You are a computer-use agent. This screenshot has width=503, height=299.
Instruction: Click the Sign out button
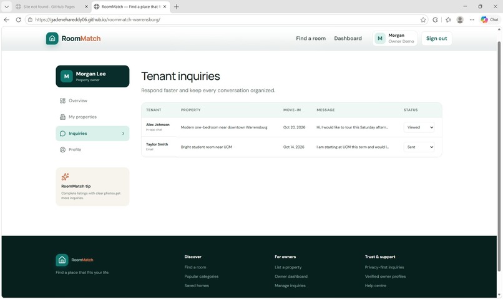(x=436, y=39)
